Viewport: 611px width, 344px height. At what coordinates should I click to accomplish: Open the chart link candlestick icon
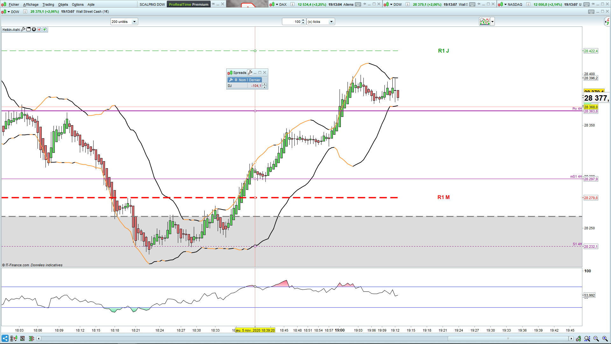tap(13, 338)
